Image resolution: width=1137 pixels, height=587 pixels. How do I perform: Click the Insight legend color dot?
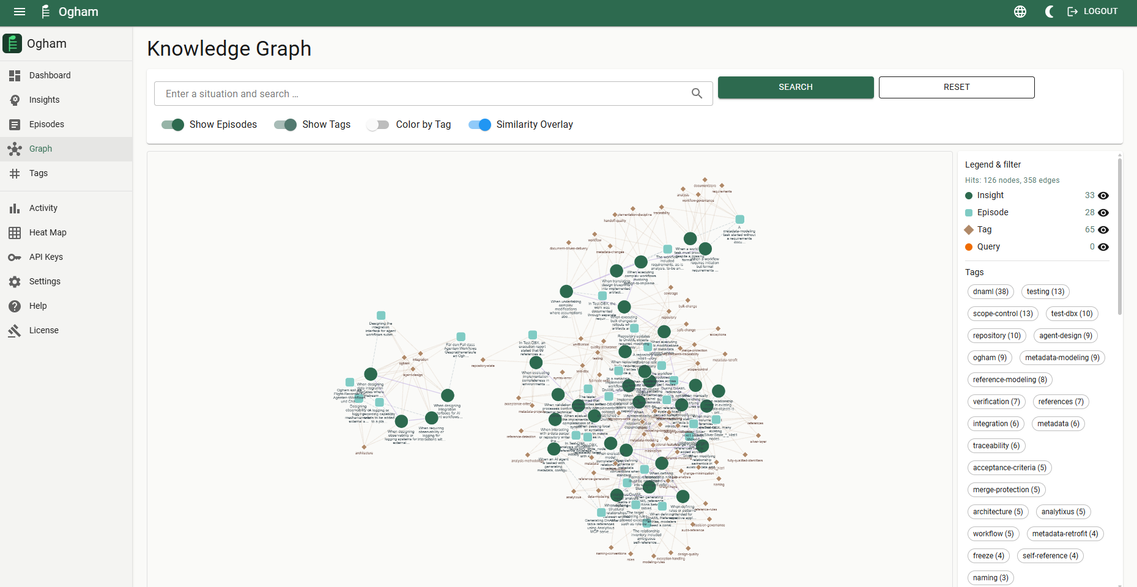coord(969,196)
